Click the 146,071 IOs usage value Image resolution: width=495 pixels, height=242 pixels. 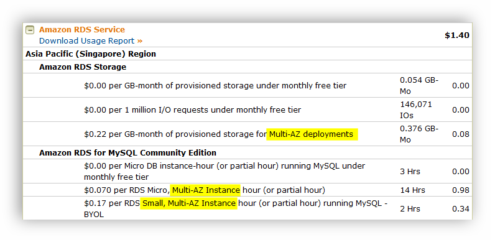click(416, 110)
